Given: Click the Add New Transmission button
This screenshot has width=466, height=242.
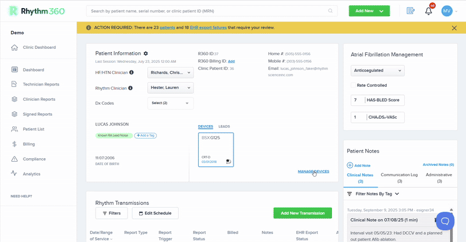Looking at the screenshot, I should pos(302,213).
